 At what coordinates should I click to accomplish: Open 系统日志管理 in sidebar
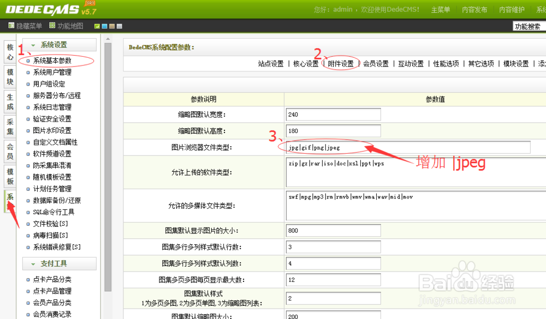(x=52, y=107)
